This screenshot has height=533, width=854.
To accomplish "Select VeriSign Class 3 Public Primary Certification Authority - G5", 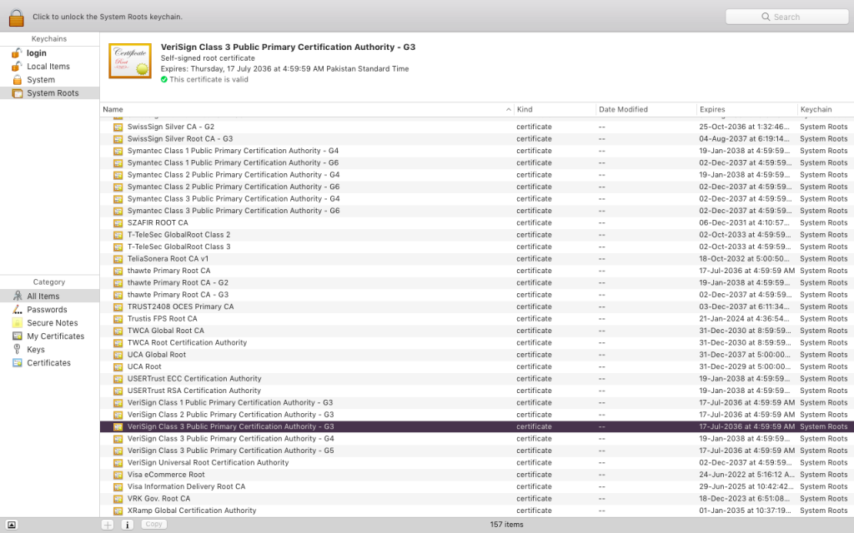I will point(477,451).
